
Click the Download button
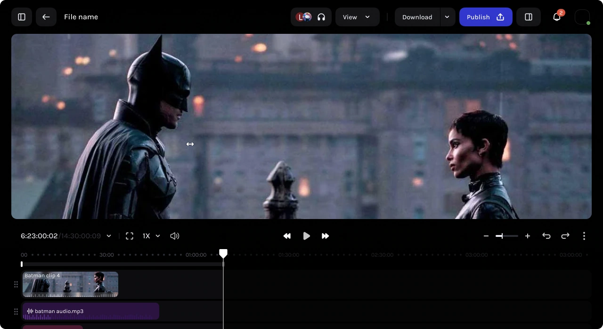417,17
